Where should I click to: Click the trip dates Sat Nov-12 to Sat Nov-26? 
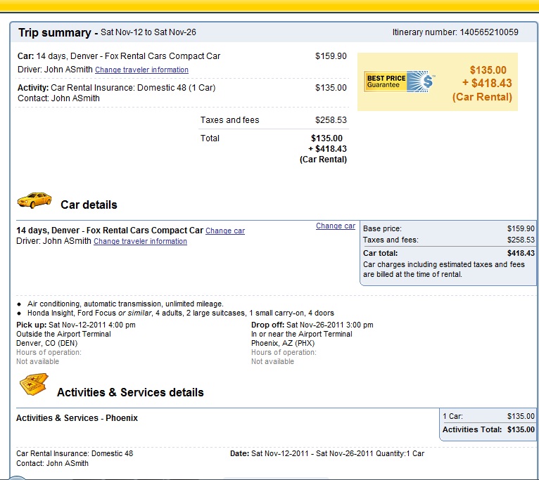pos(148,32)
